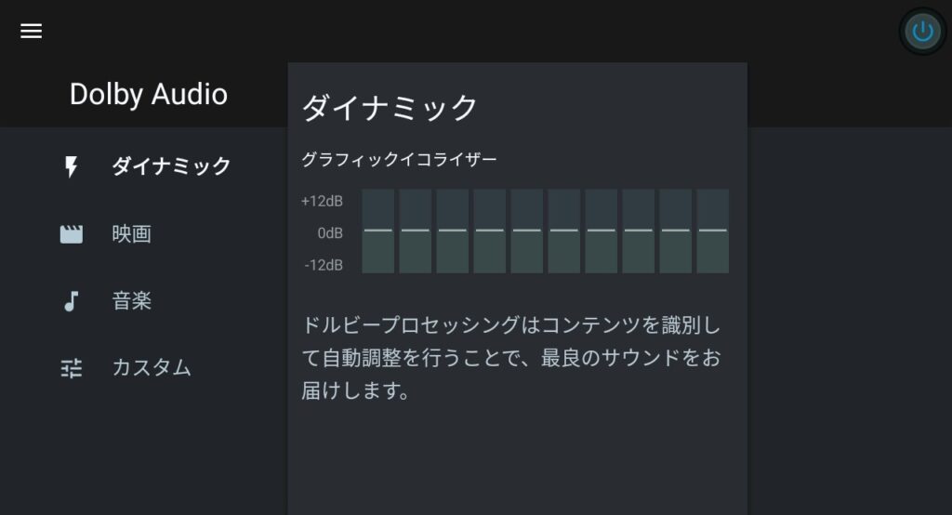Click the custom equalizer sliders icon

72,368
